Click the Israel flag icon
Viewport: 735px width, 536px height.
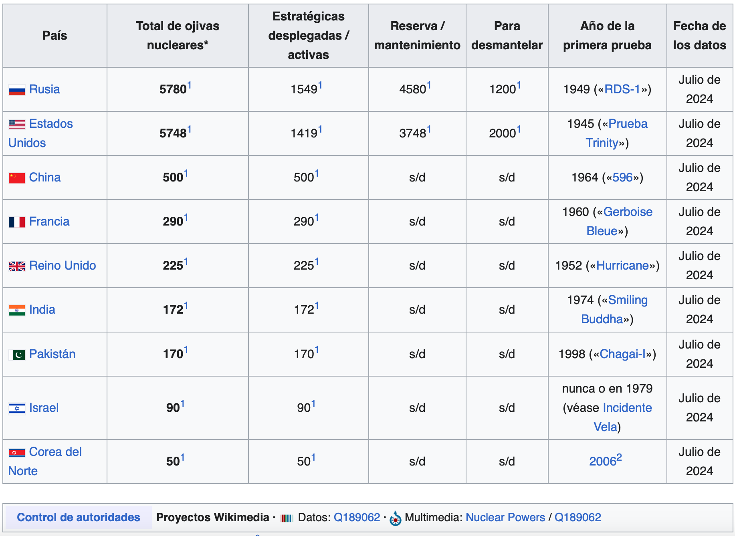tap(16, 408)
